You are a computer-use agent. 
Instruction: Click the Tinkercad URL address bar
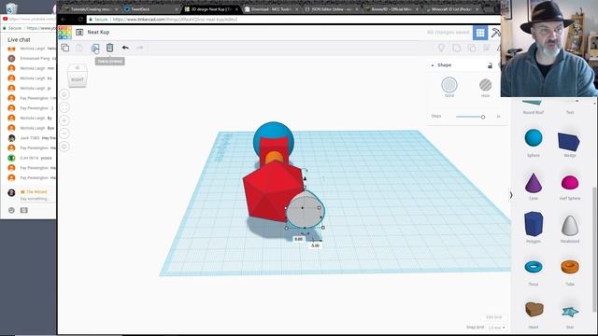pos(293,19)
